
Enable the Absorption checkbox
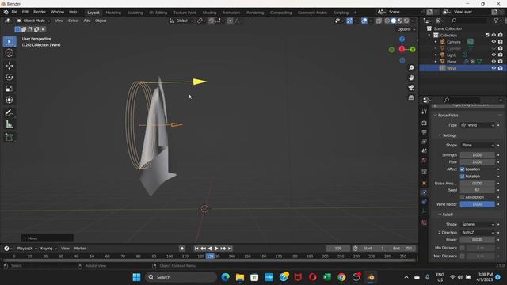coord(463,197)
